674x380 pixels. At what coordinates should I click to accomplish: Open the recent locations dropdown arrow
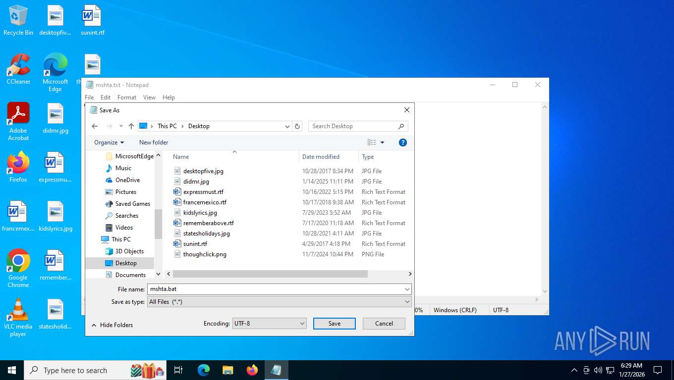pyautogui.click(x=121, y=126)
